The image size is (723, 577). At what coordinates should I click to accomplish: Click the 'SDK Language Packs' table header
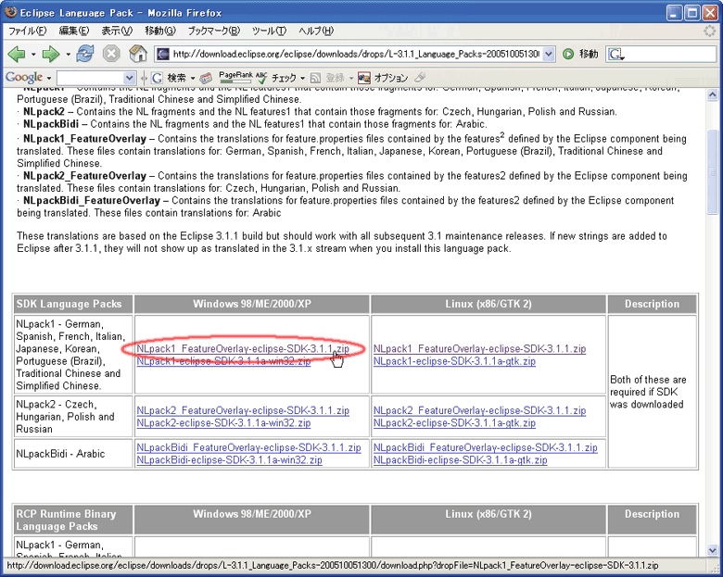[73, 304]
